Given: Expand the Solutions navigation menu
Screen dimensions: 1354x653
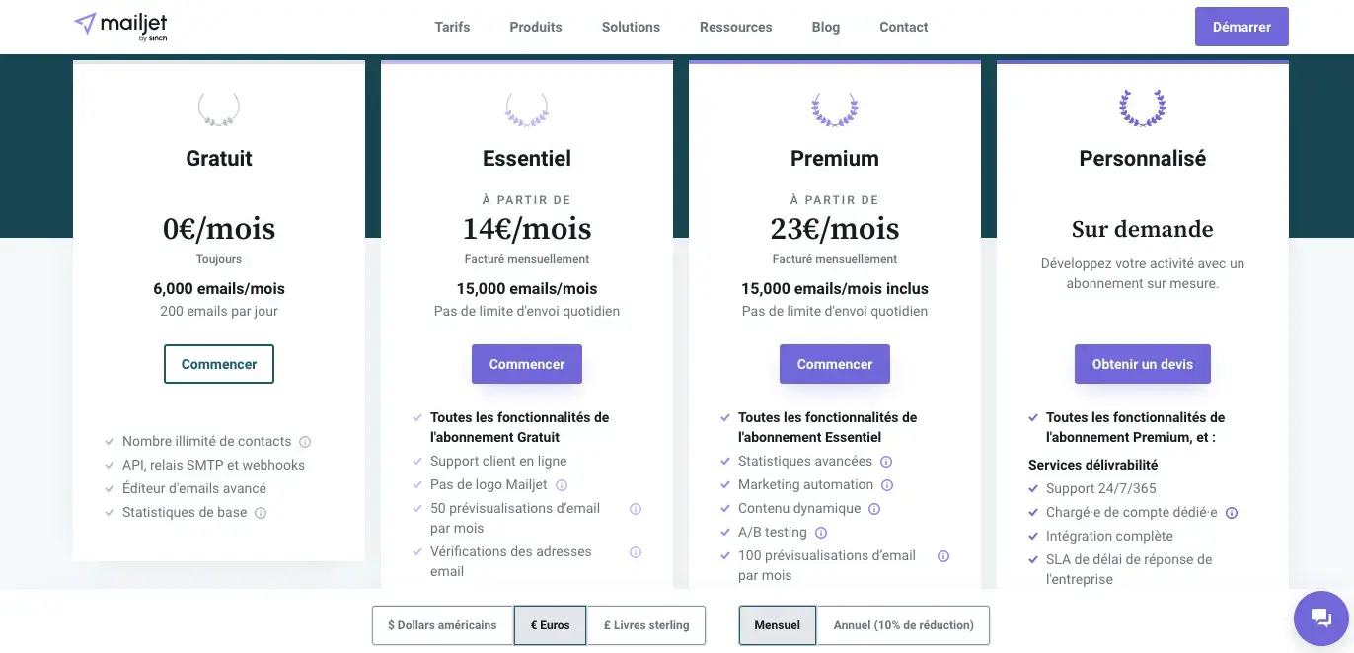Looking at the screenshot, I should tap(631, 27).
